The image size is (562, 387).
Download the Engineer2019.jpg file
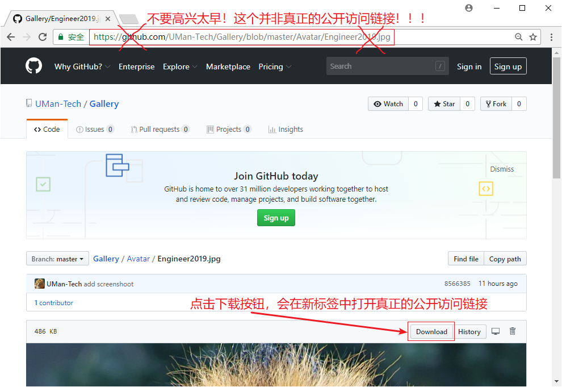tap(431, 331)
